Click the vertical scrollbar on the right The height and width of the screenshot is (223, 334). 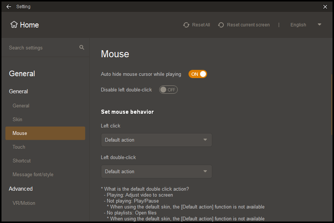pos(332,104)
